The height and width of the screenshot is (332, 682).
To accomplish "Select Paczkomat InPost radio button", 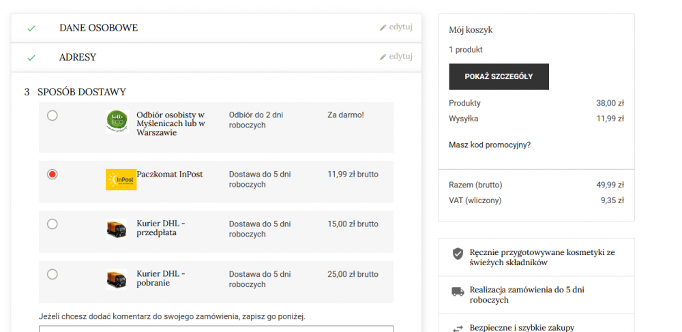I will pyautogui.click(x=53, y=175).
